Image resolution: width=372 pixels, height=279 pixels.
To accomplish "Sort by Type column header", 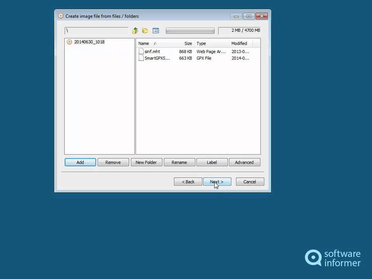I will (x=212, y=43).
